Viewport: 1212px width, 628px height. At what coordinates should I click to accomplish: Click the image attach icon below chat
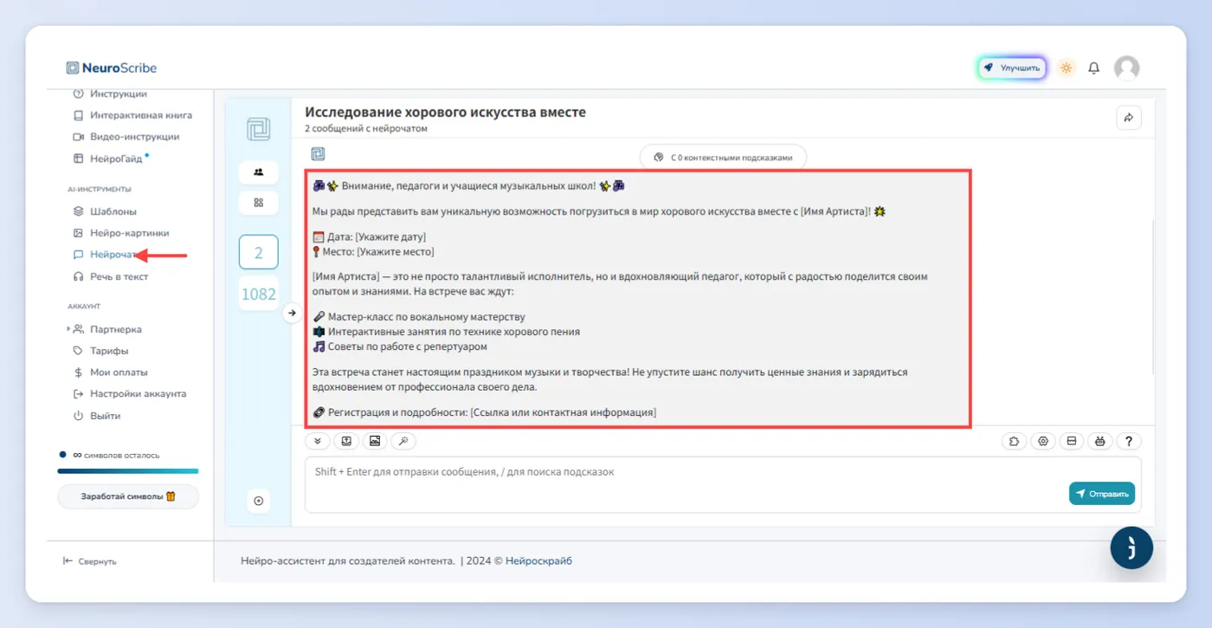click(375, 441)
